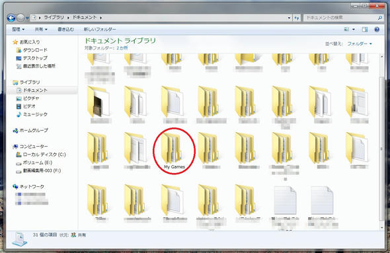Viewport: 390px width, 253px height.
Task: Open the 共有 menu
Action: point(41,29)
